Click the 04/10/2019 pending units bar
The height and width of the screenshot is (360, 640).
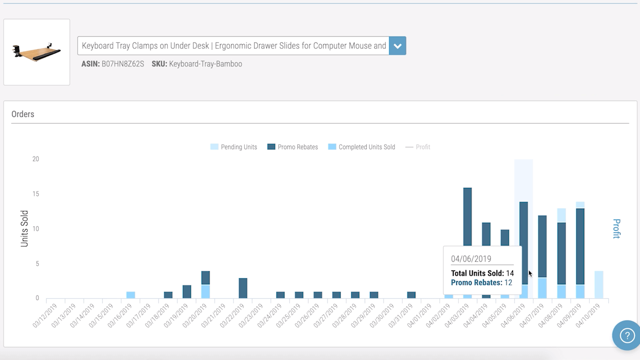(x=599, y=284)
